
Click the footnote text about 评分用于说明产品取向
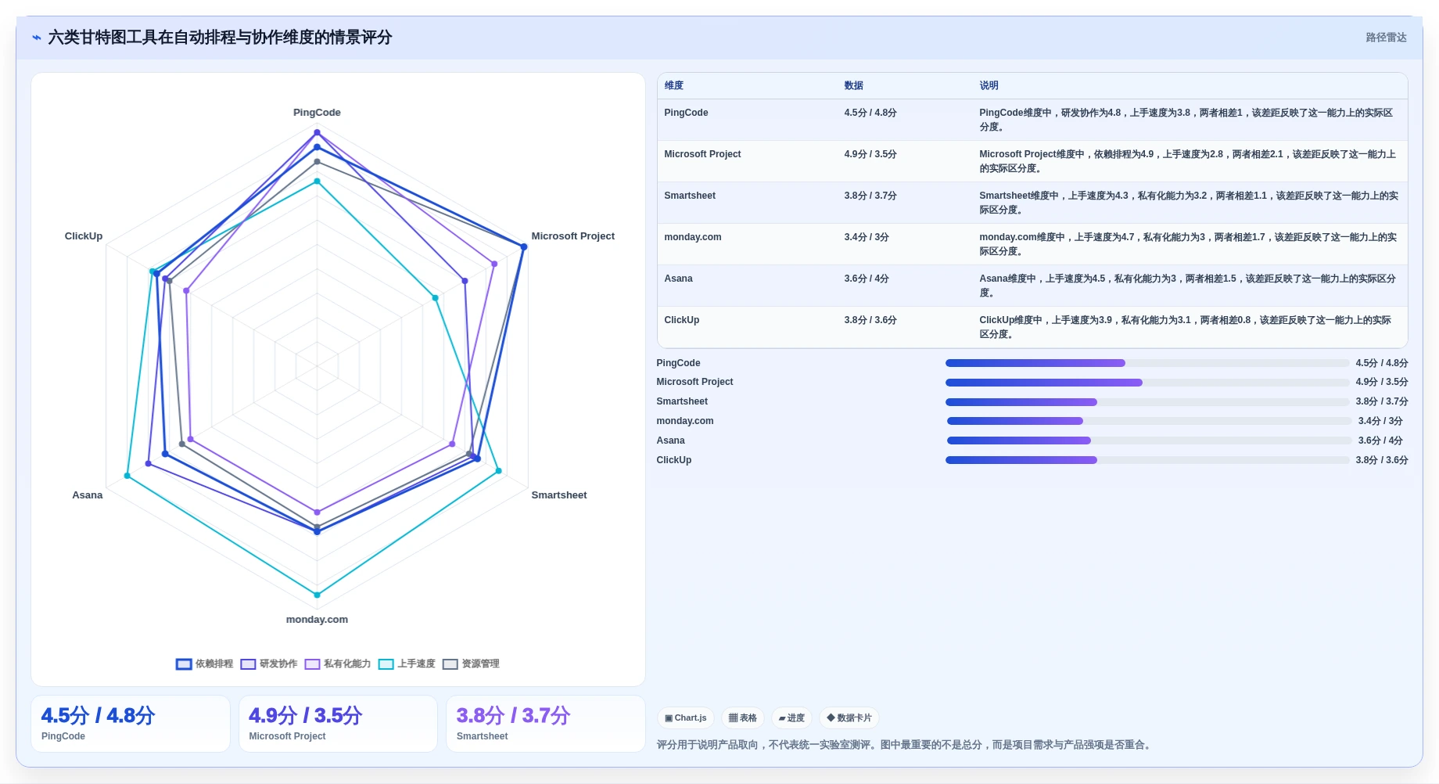pos(905,745)
